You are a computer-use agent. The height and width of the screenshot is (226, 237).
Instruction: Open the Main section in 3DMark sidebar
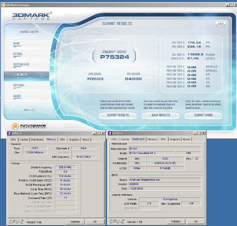16,44
